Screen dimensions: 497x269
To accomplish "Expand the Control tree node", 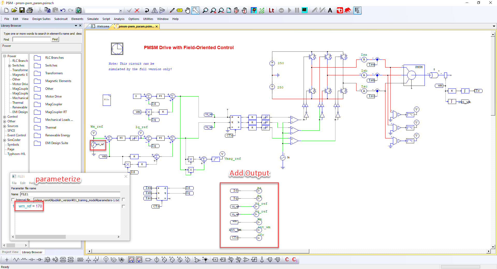I will [x=4, y=117].
